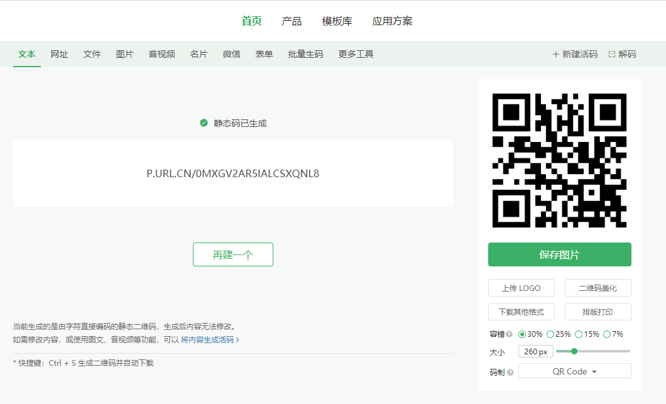Screen dimensions: 666x404
Task: Open the 产品 navigation item
Action: coord(292,21)
